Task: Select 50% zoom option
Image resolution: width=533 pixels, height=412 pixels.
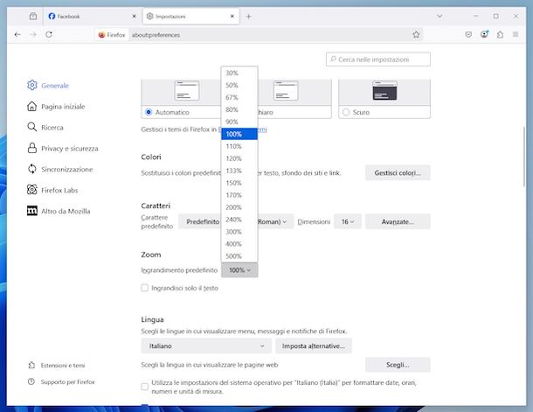Action: pyautogui.click(x=239, y=85)
